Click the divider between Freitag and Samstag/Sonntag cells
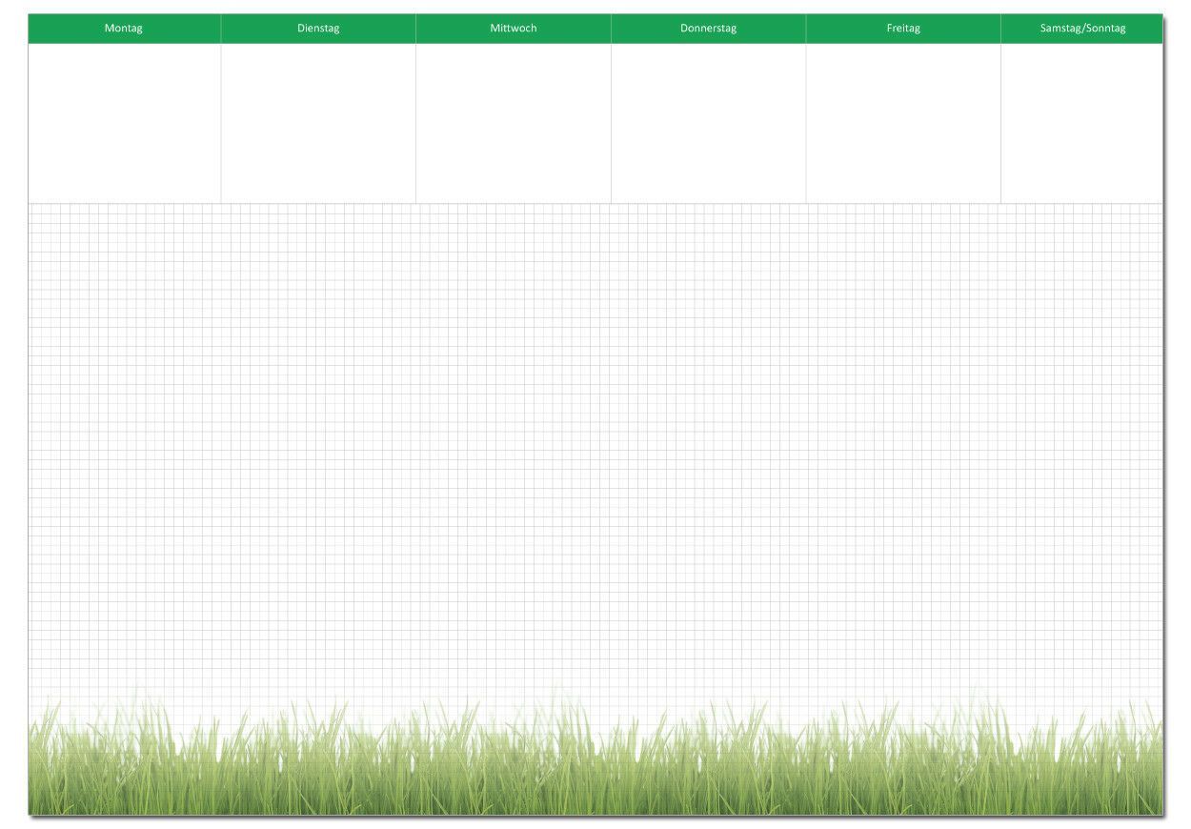The image size is (1191, 829). click(x=1000, y=123)
